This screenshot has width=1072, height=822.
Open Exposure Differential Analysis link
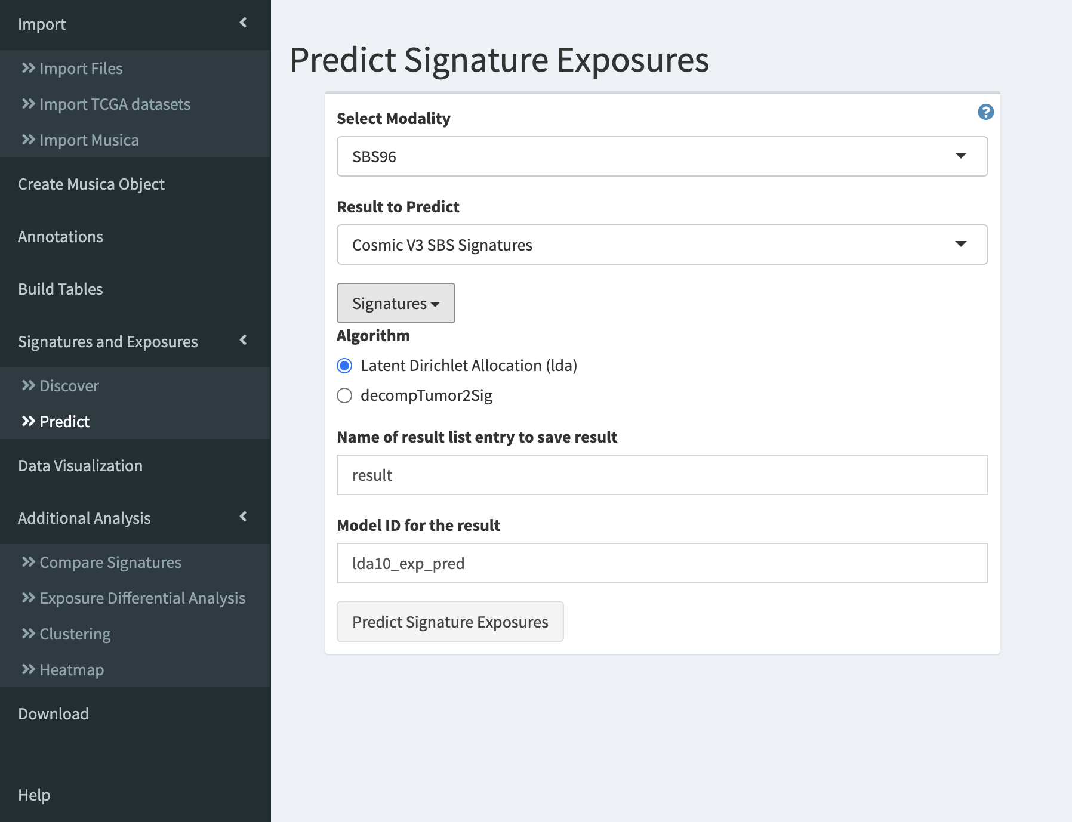tap(142, 598)
